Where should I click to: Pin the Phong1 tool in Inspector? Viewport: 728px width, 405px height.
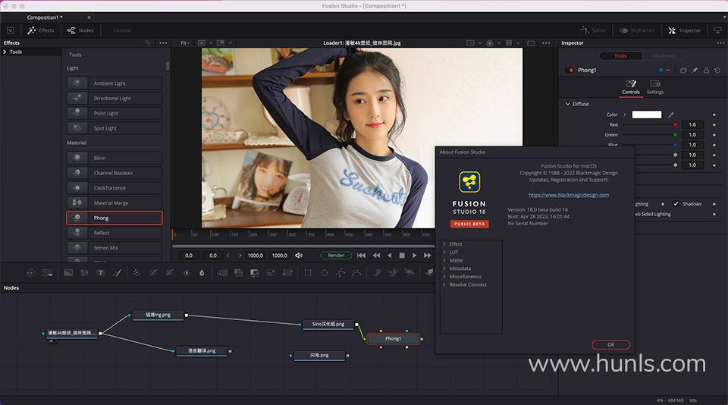(695, 71)
